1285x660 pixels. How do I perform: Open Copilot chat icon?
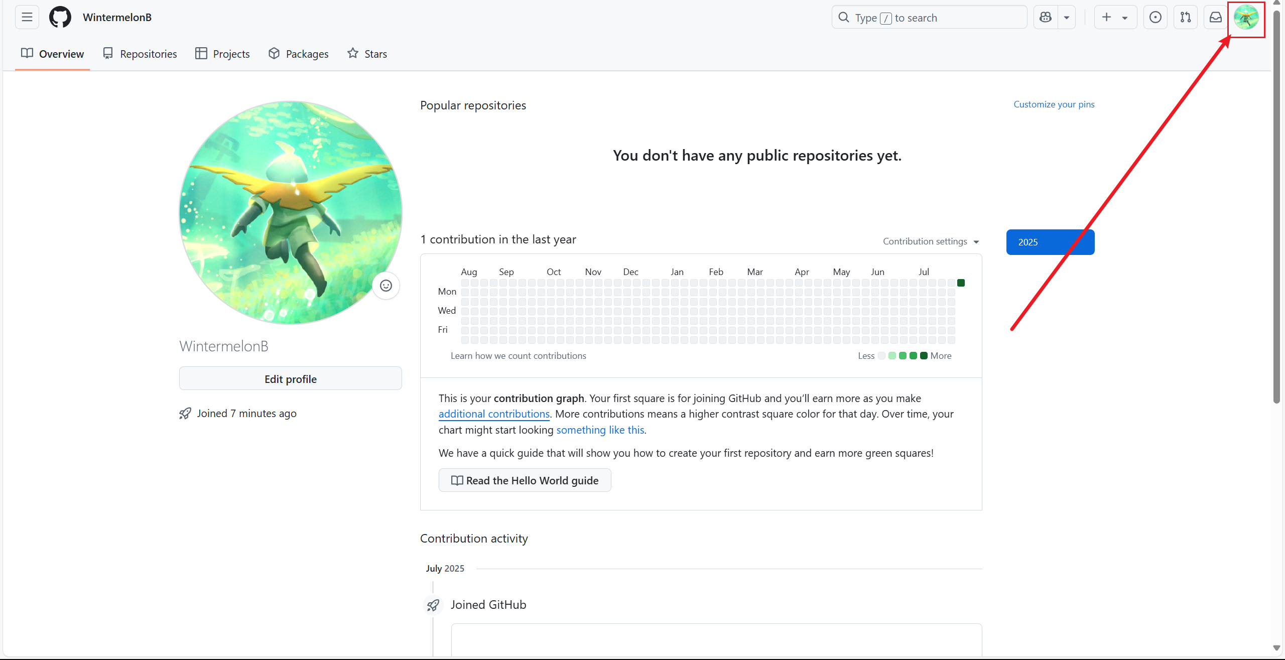[1046, 17]
